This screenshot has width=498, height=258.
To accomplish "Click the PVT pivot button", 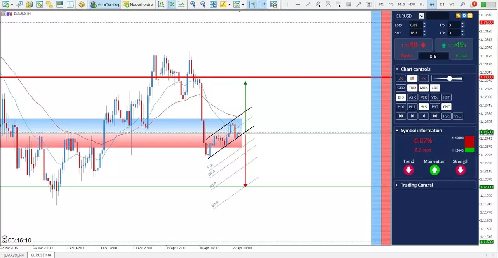I will [435, 107].
